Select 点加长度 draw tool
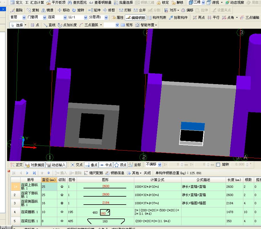This screenshot has height=229, width=261. pyautogui.click(x=67, y=25)
